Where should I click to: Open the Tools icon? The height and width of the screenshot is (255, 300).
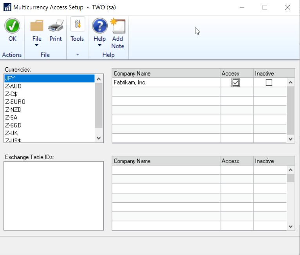tap(77, 25)
